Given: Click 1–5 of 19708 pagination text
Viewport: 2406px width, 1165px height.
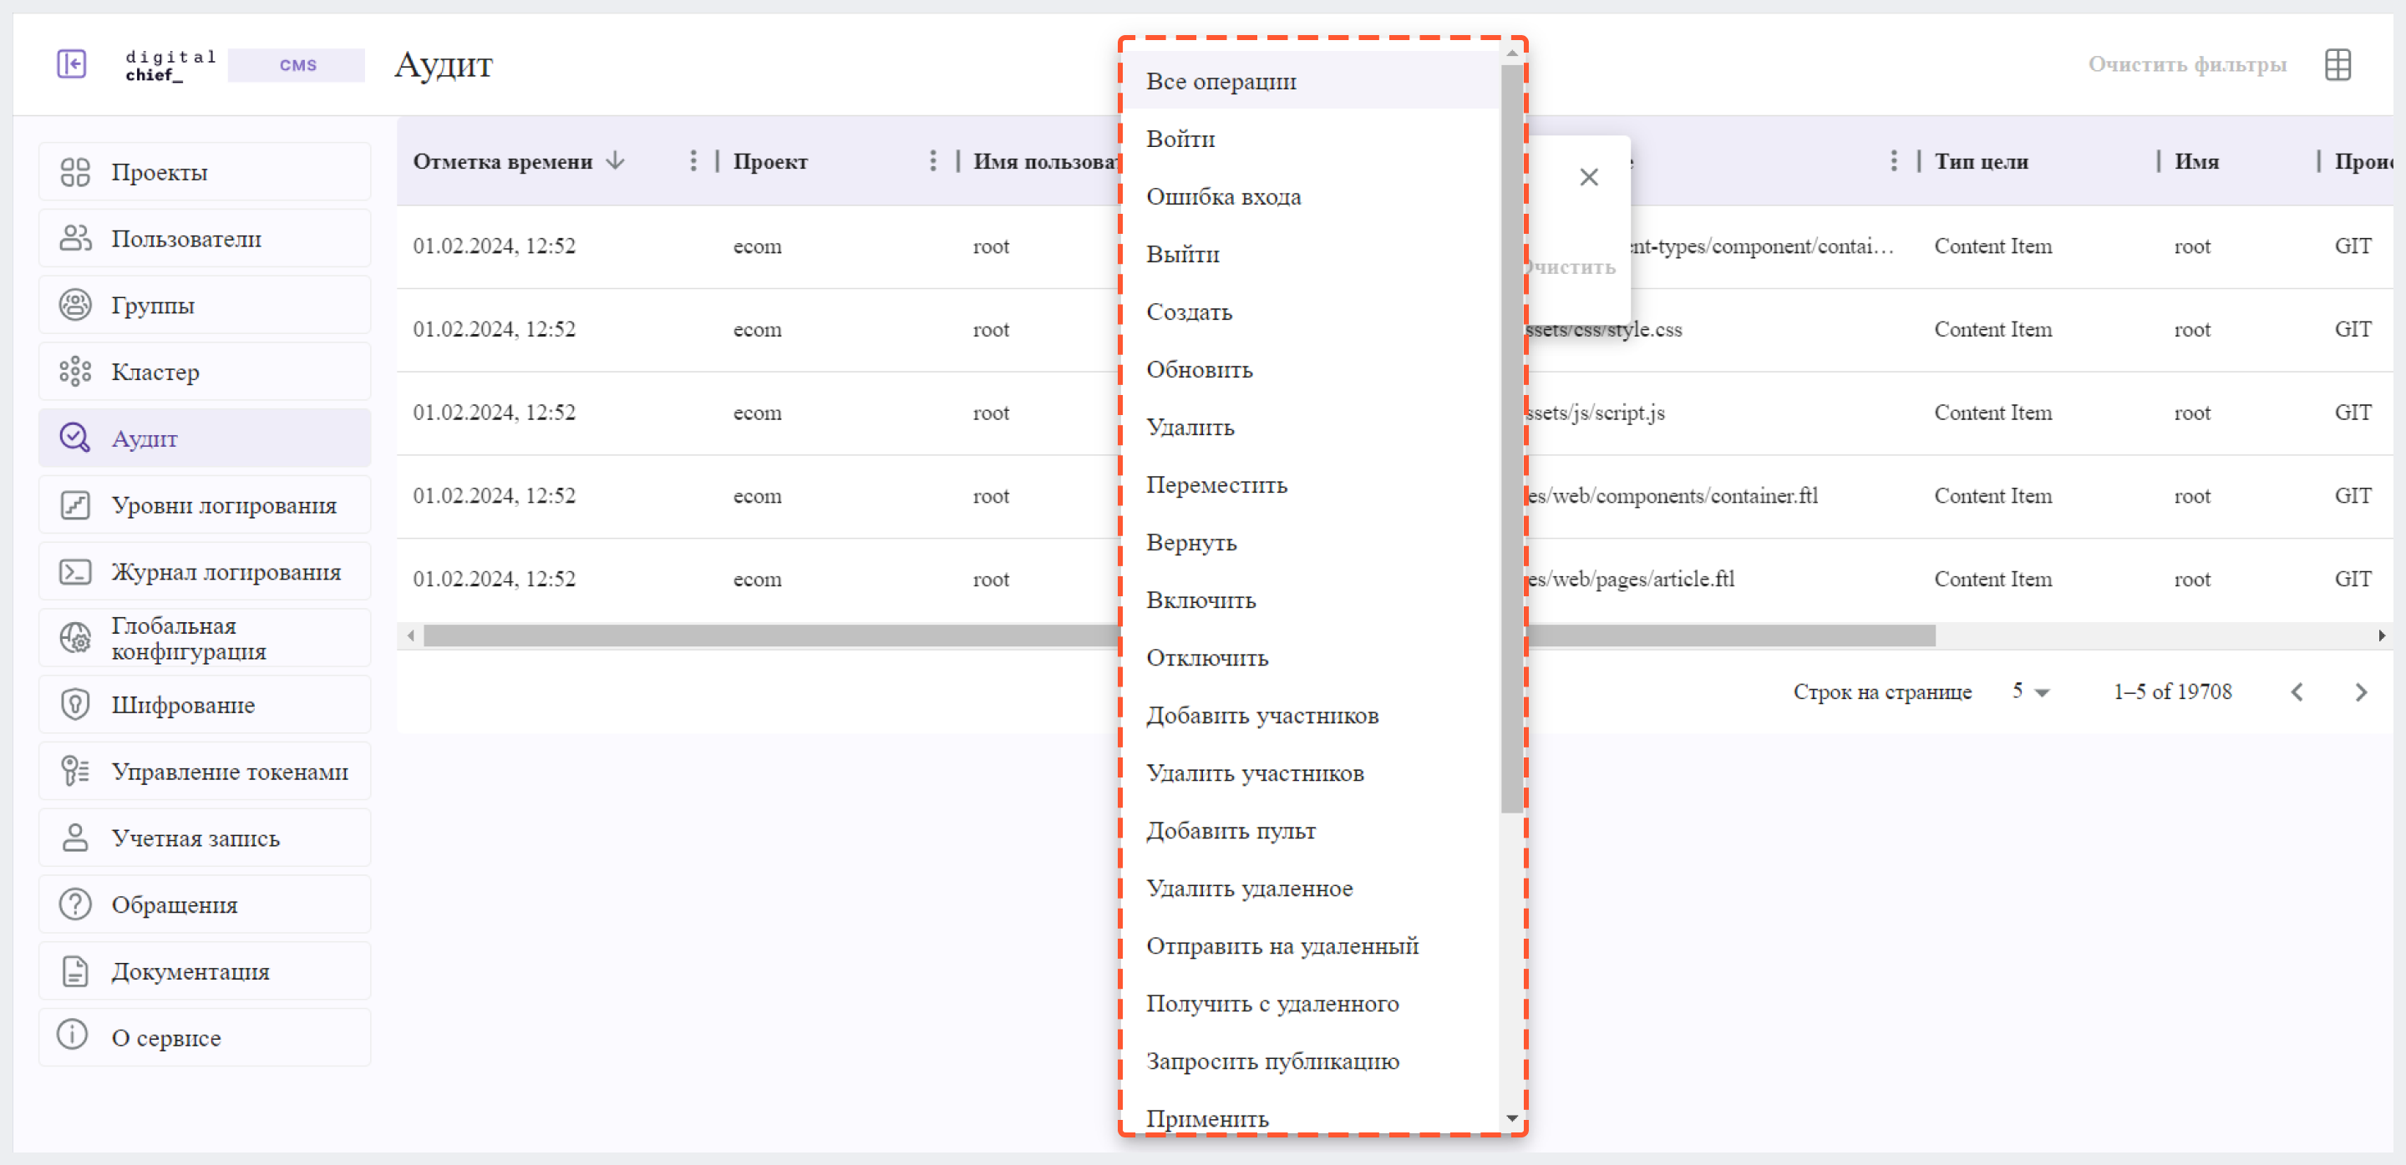Looking at the screenshot, I should (x=2171, y=691).
